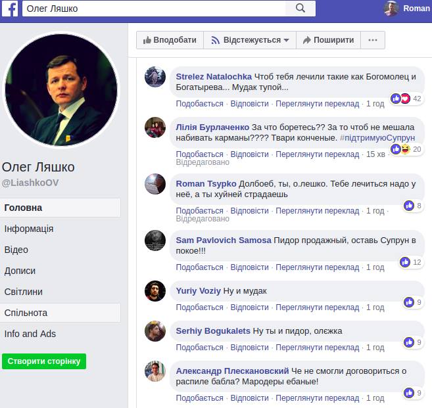Click the Facebook logo icon

pos(12,9)
